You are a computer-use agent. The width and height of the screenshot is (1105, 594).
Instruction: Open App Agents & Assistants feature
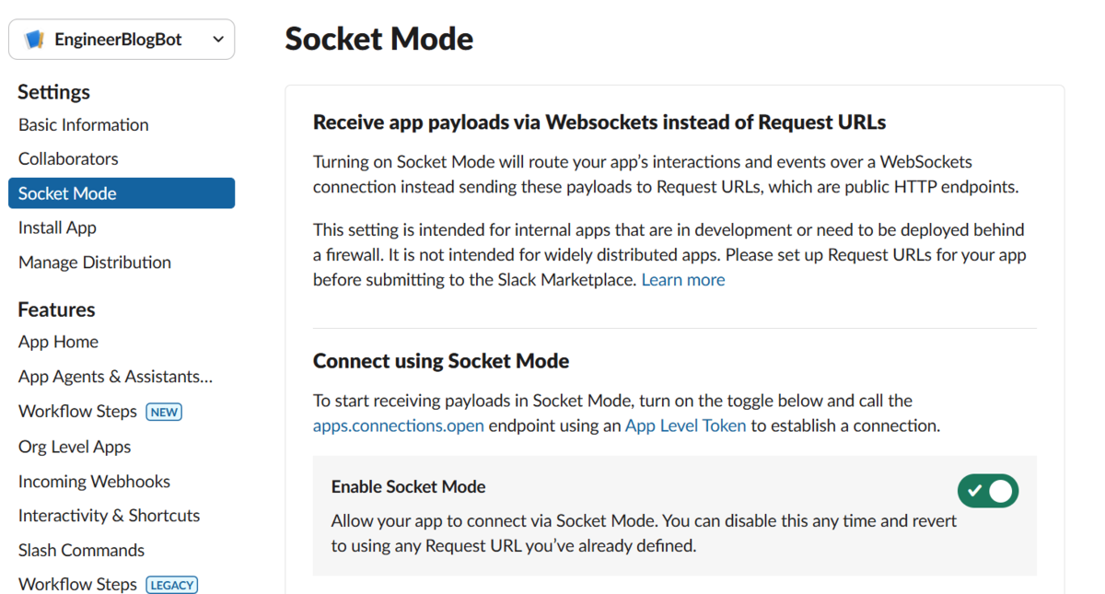pos(115,377)
